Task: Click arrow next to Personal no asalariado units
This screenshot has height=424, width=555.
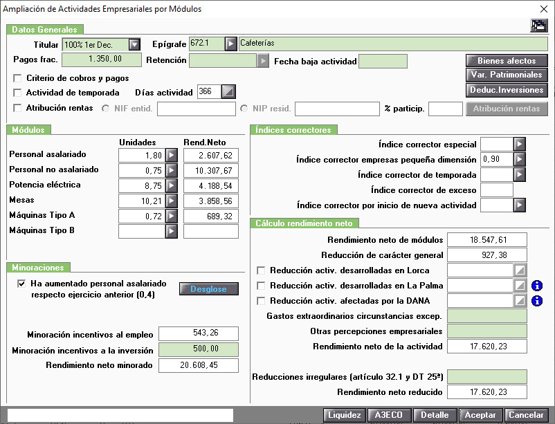Action: (172, 171)
